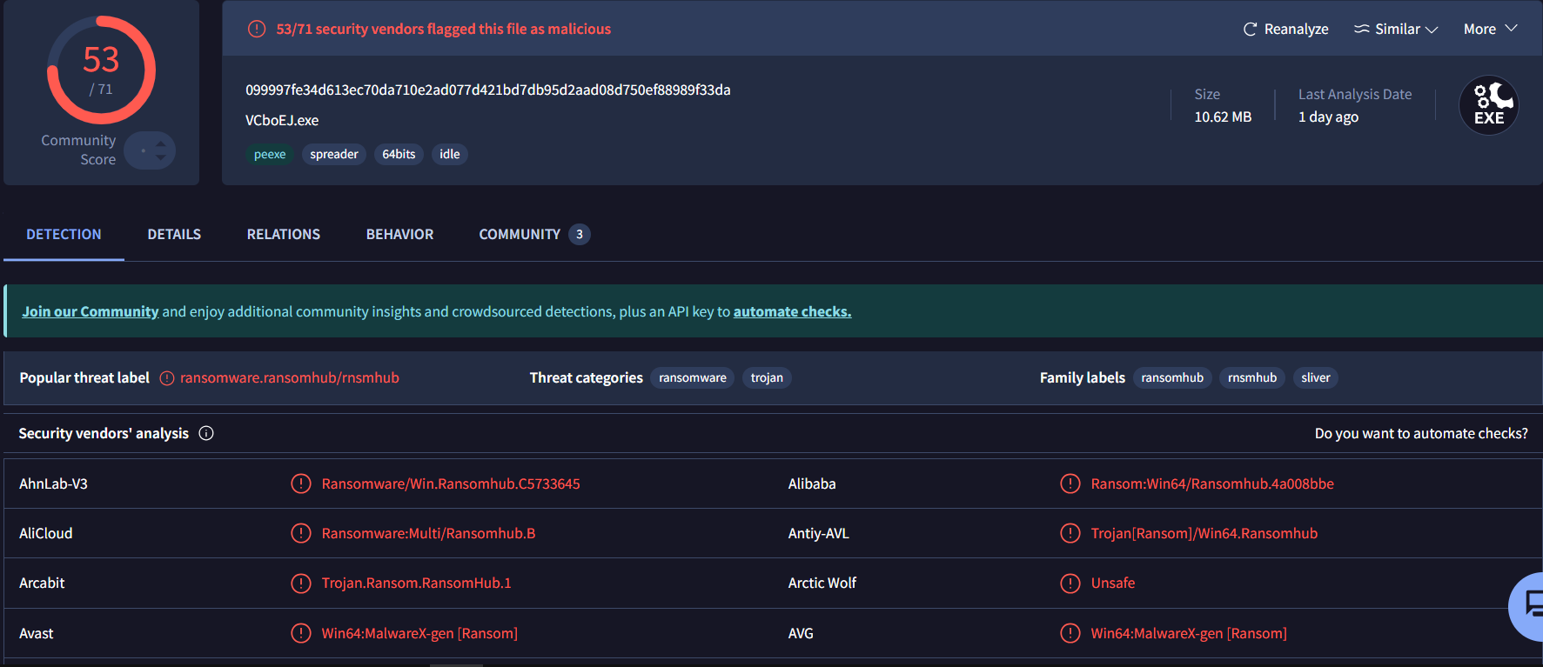The height and width of the screenshot is (667, 1543).
Task: Click the 53/71 detection score gauge
Action: 101,70
